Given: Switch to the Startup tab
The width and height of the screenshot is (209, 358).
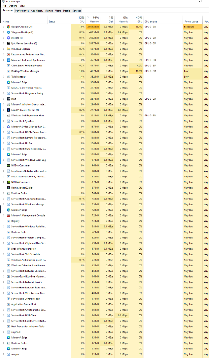Looking at the screenshot, I should click(49, 11).
